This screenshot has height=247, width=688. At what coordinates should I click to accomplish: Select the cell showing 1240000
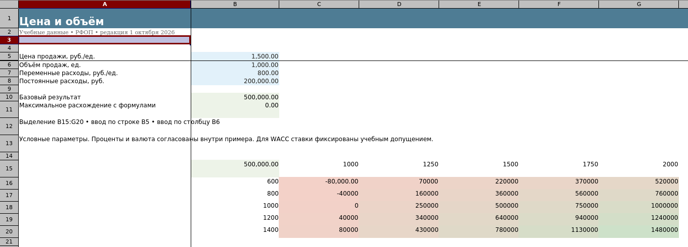click(638, 219)
